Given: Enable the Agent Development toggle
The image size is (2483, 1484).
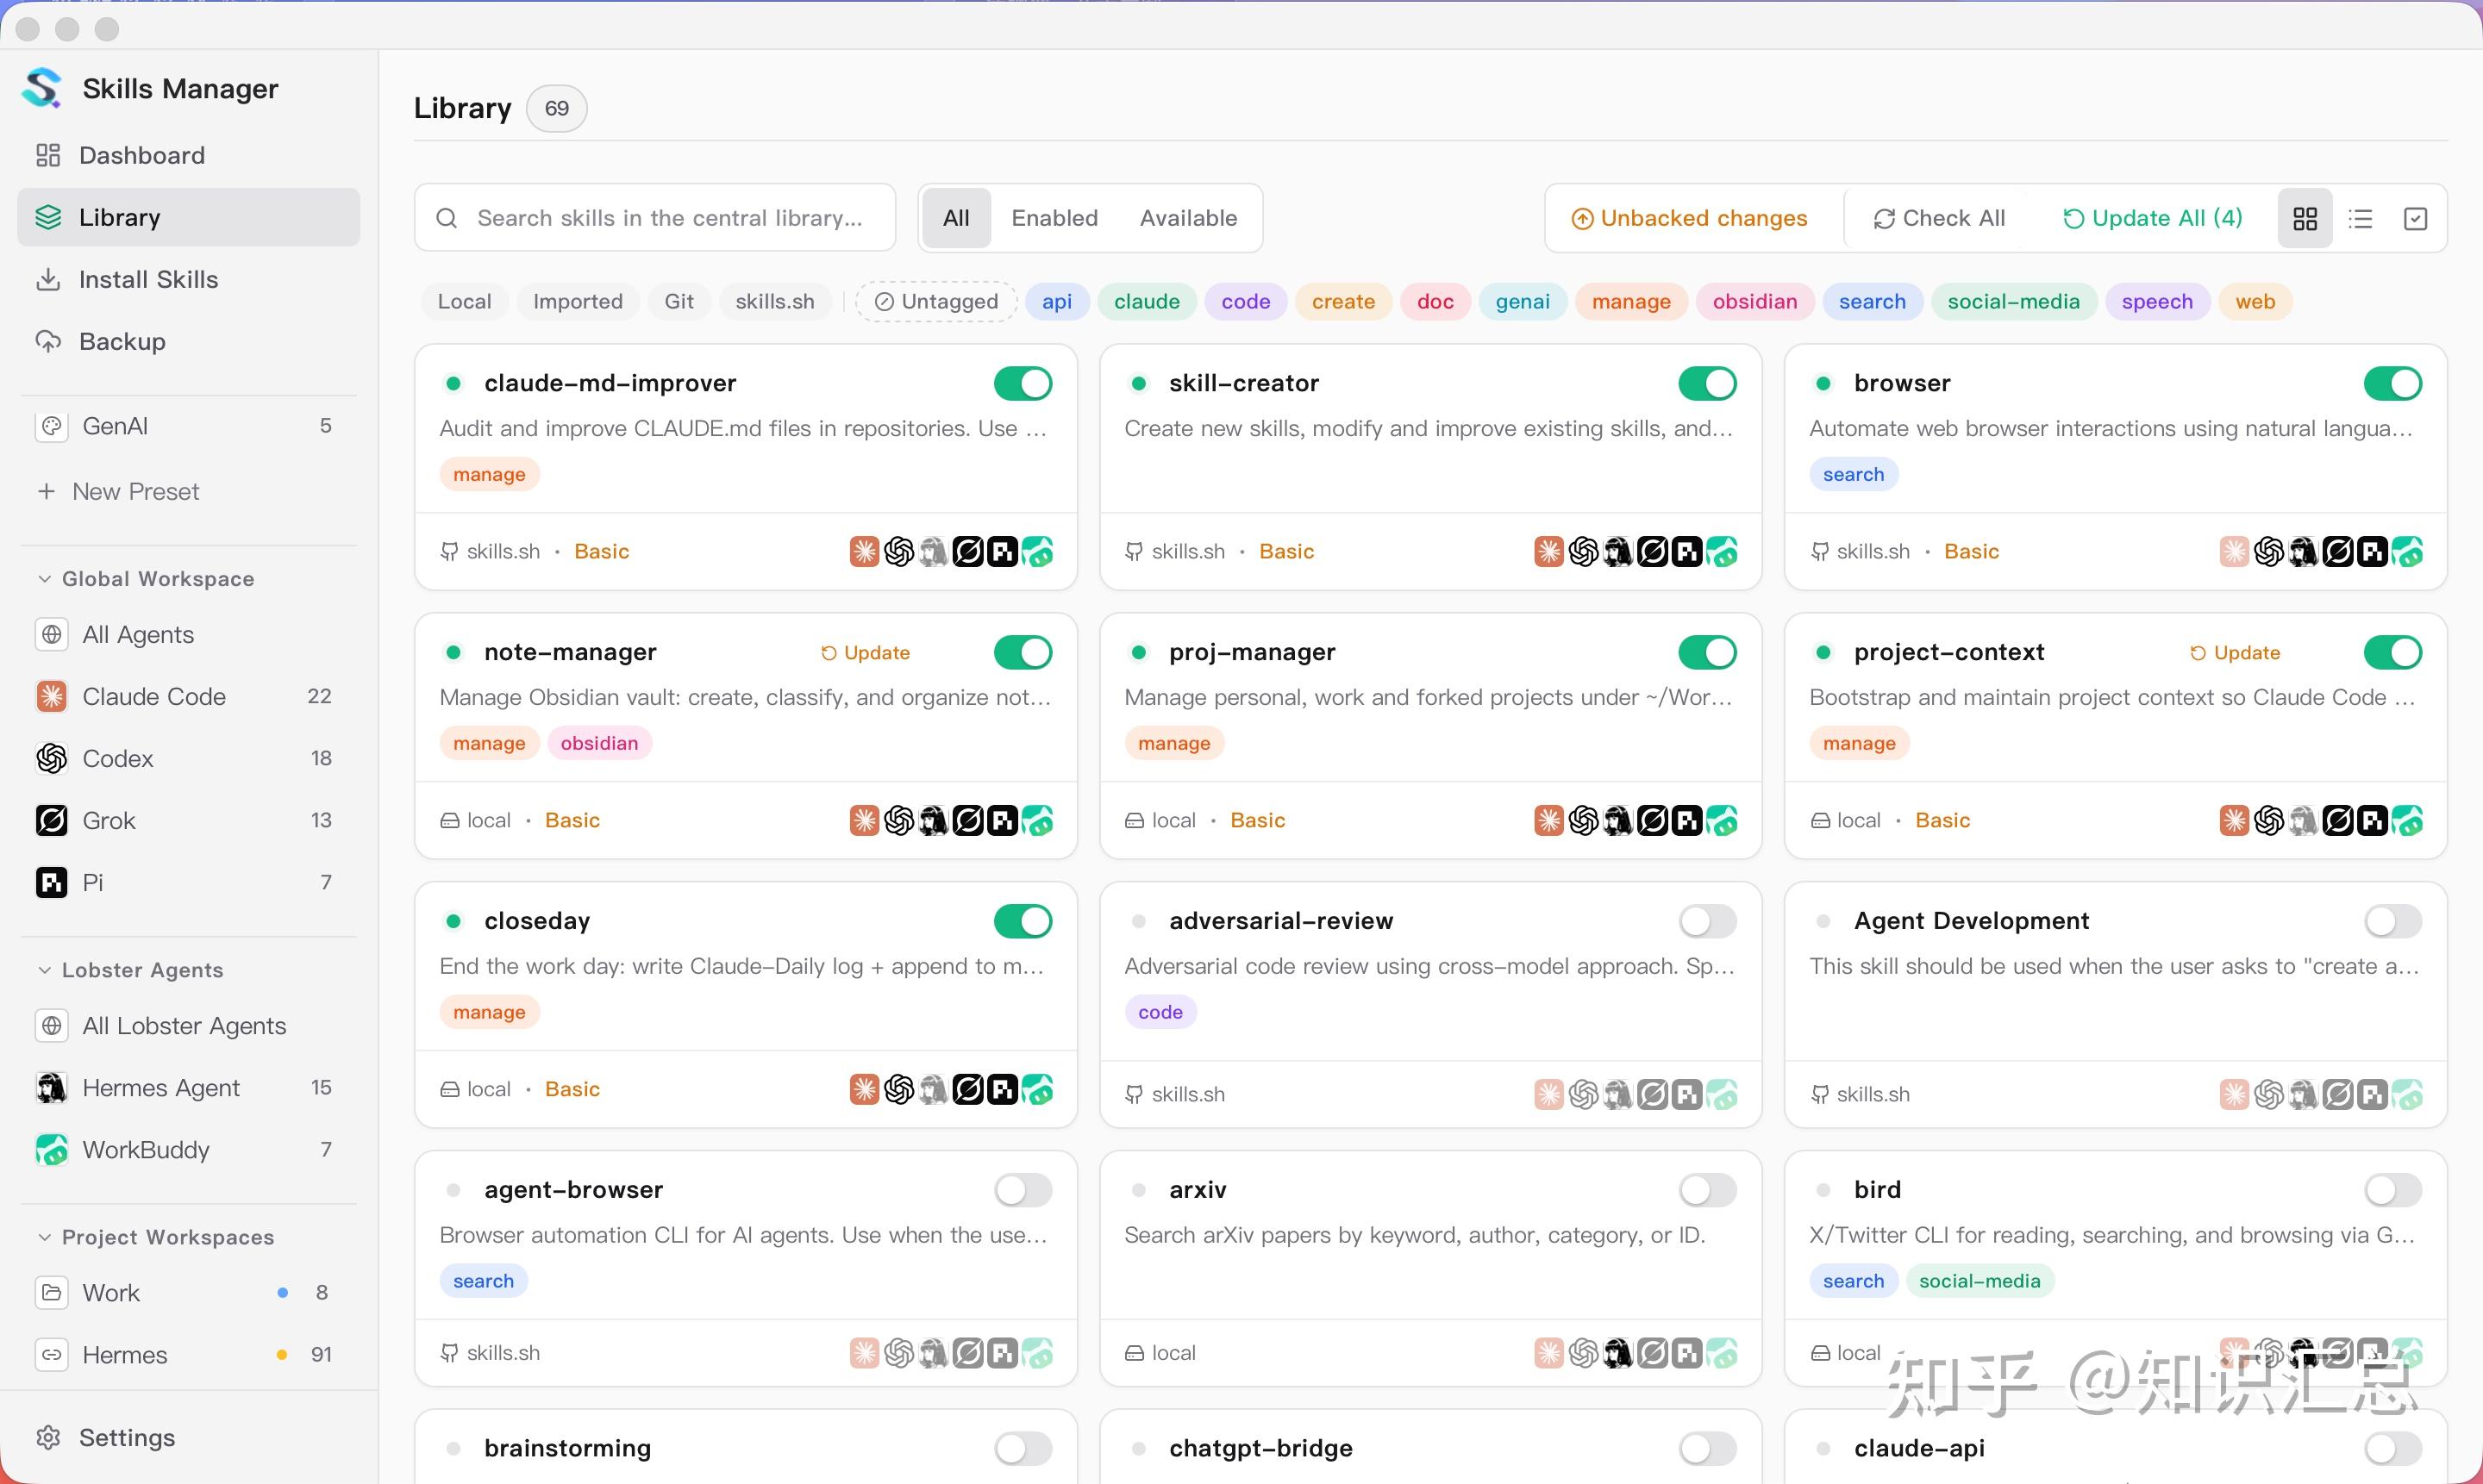Looking at the screenshot, I should (x=2393, y=921).
